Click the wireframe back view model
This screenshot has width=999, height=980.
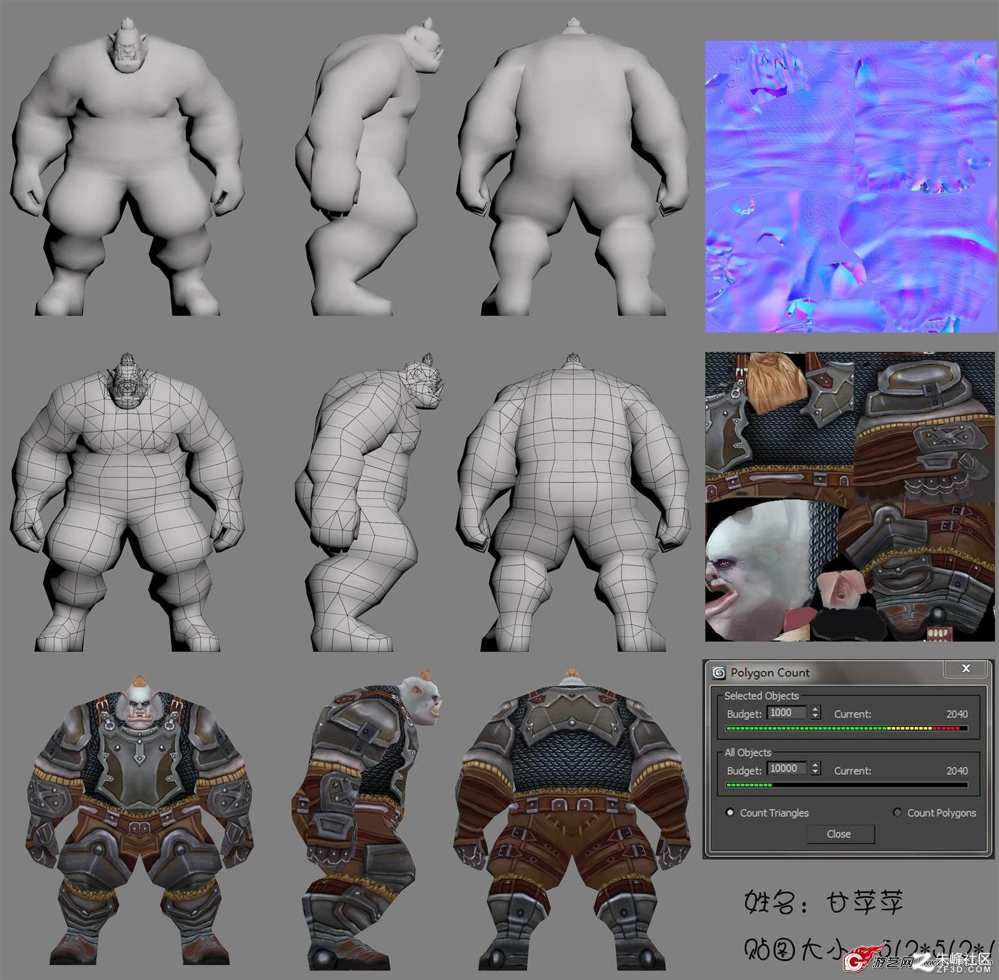(x=573, y=502)
